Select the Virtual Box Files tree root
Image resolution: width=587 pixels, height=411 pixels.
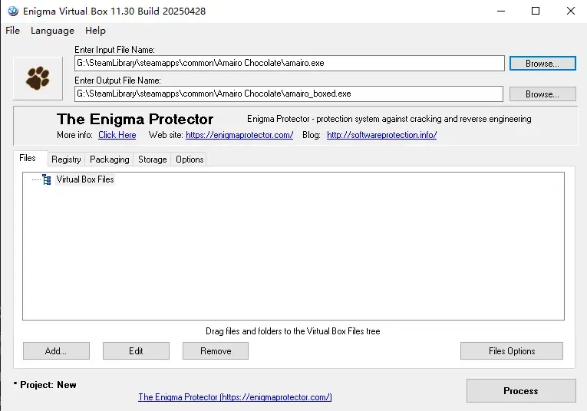tap(85, 179)
